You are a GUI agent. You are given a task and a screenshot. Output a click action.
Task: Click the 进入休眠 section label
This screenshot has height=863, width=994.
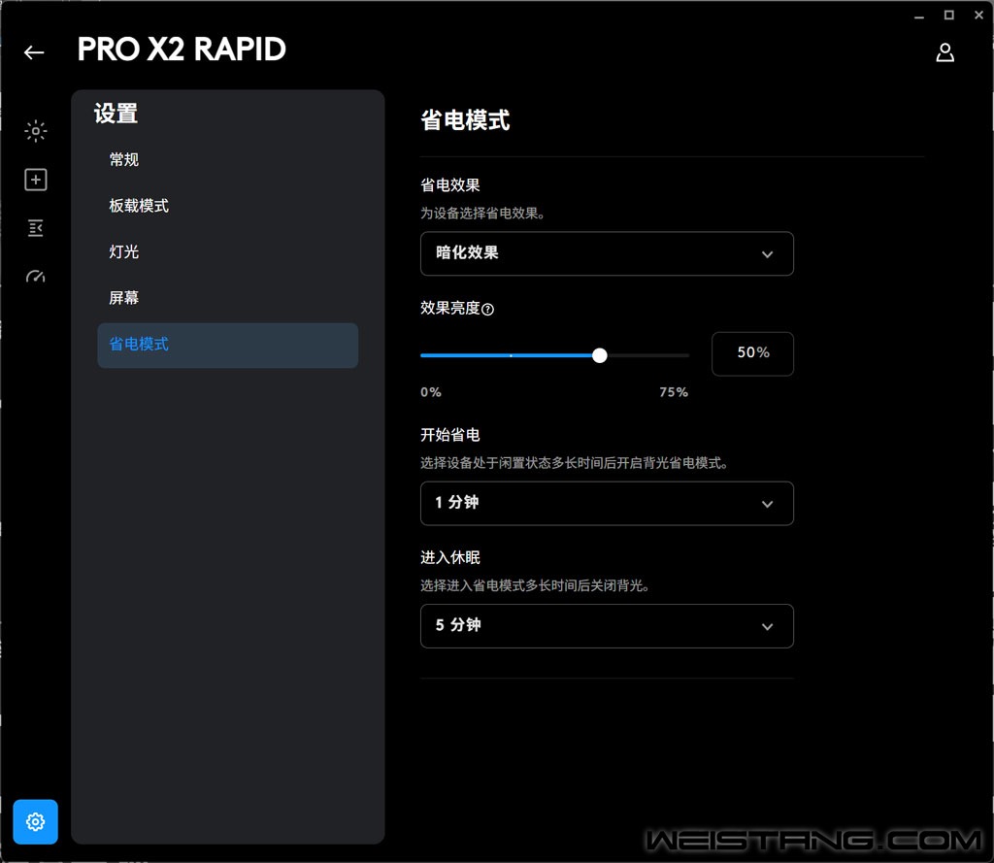tap(450, 557)
